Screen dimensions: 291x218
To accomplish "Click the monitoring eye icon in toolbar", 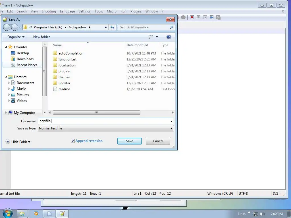I will 183,17.
